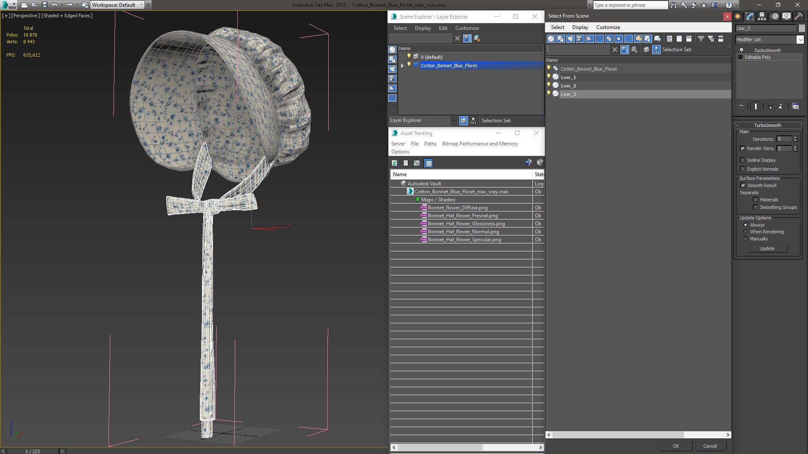Click Cancel in the Select From Scene dialog

(x=710, y=446)
